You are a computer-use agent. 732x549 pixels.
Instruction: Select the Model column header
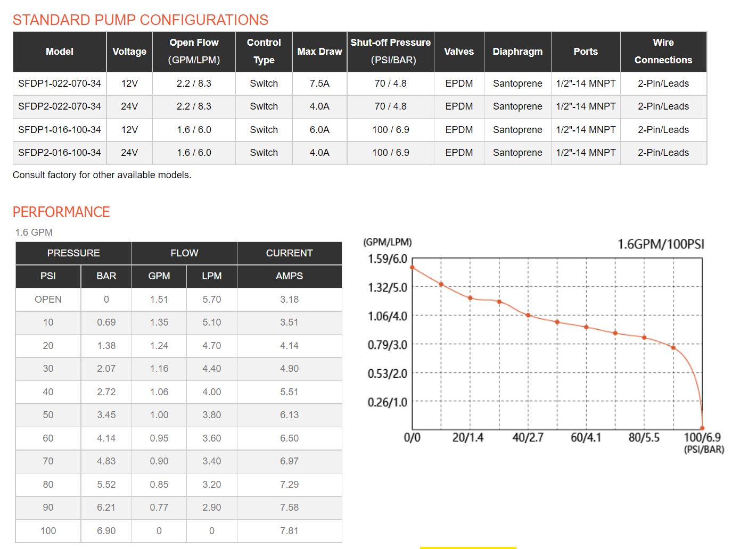coord(60,52)
